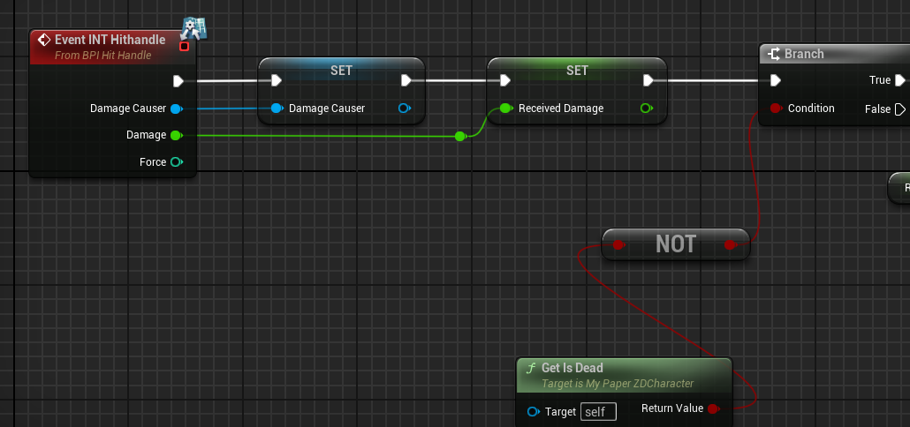Click the interface icon above Event INT Hithandle

(x=194, y=28)
